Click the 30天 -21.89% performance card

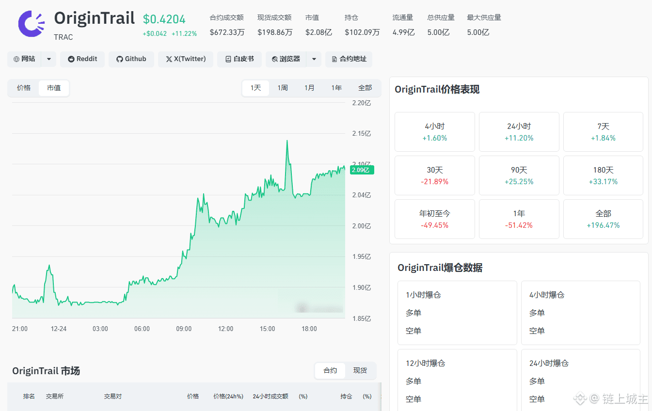pos(435,175)
